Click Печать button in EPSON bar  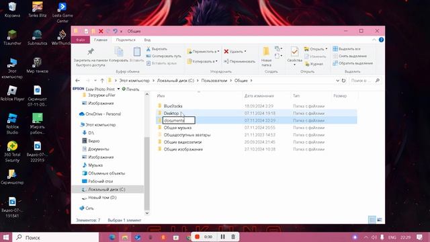point(130,89)
